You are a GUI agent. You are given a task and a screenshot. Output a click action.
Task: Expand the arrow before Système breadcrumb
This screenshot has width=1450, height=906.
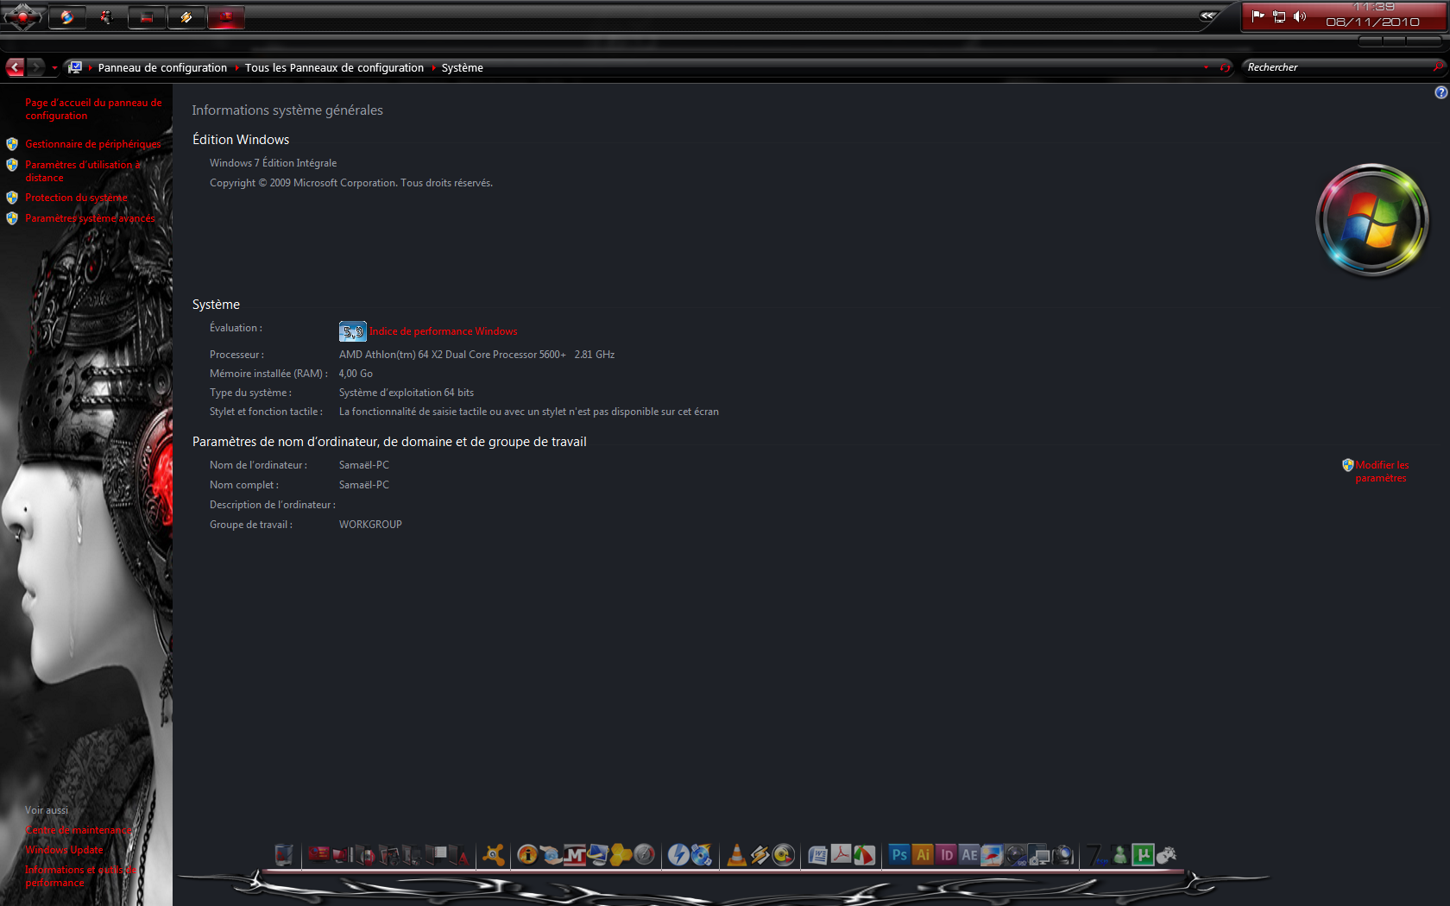433,67
